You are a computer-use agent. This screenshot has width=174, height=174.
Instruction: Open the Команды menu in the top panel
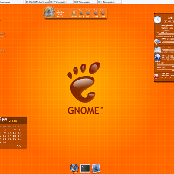point(5,2)
